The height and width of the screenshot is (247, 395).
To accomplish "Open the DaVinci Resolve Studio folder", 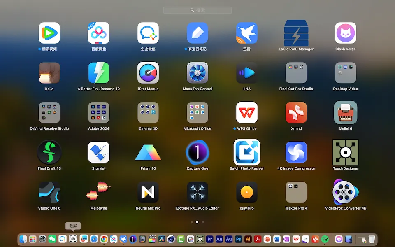I will (x=49, y=113).
